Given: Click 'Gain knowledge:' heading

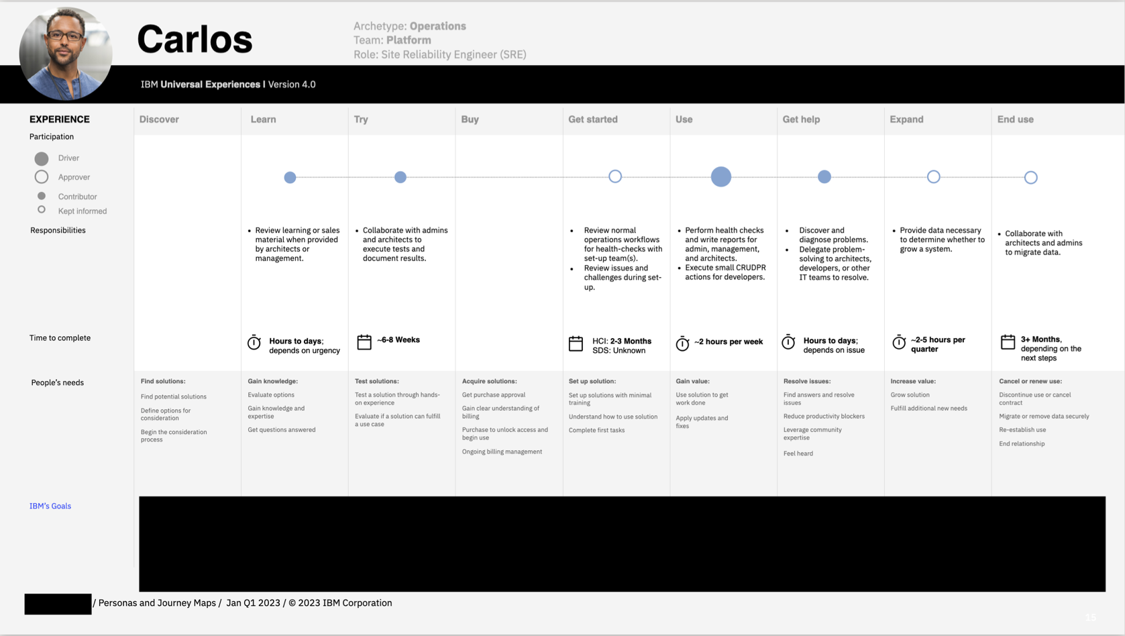Looking at the screenshot, I should (272, 381).
